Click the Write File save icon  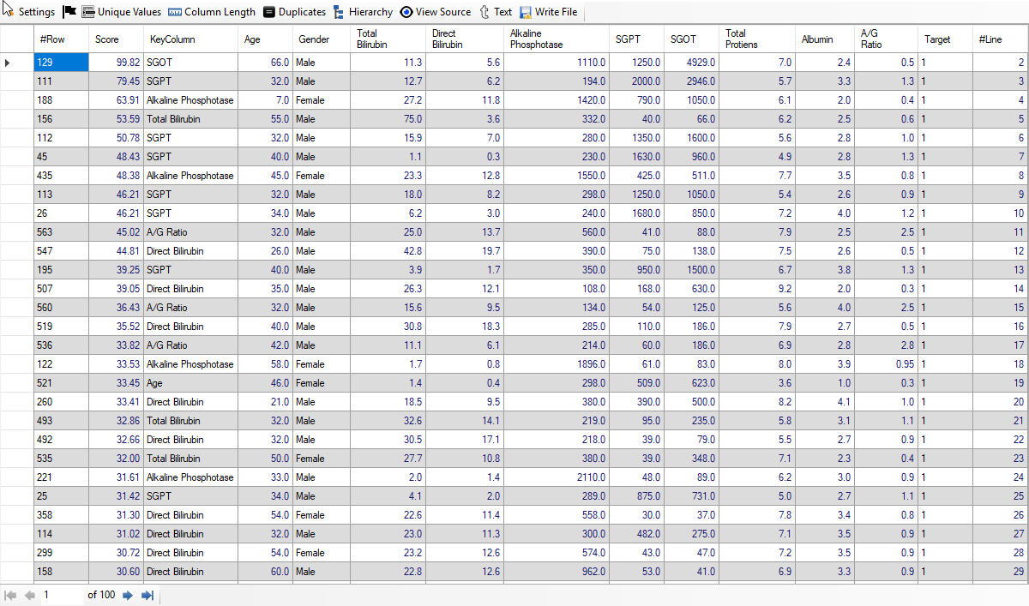pos(526,12)
